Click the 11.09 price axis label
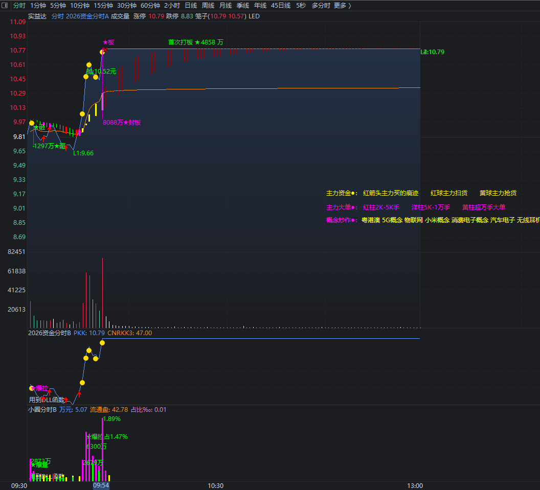This screenshot has height=490, width=540. 18,22
